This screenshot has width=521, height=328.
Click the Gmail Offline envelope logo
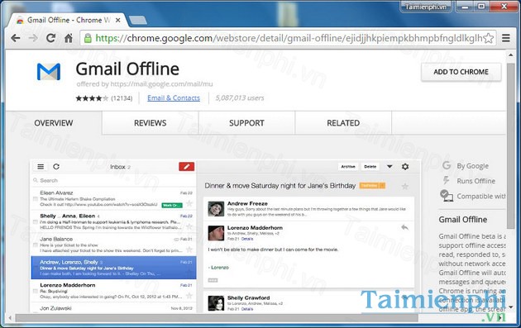tap(49, 72)
